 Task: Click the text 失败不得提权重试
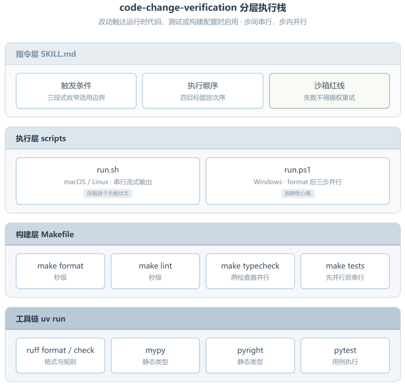(x=329, y=98)
